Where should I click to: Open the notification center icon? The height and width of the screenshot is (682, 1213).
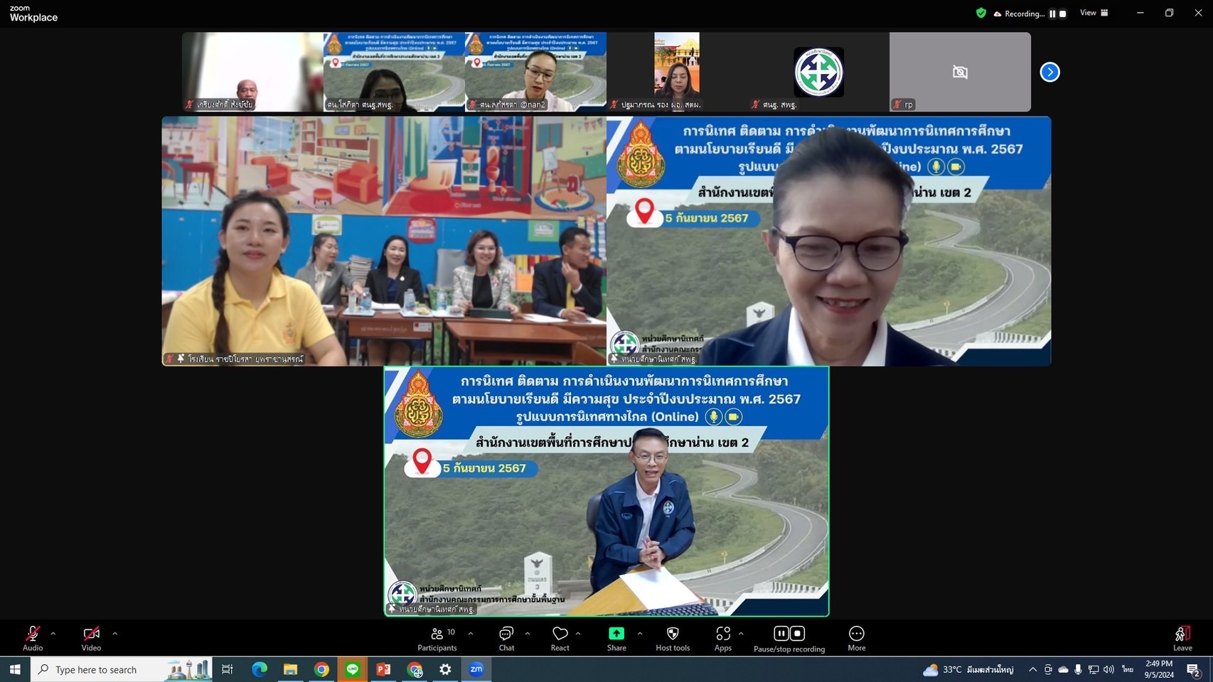pyautogui.click(x=1194, y=669)
